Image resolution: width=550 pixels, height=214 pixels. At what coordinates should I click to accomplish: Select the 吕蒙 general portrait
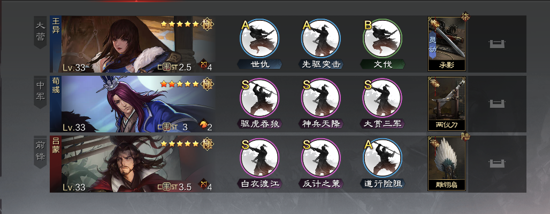pos(133,164)
